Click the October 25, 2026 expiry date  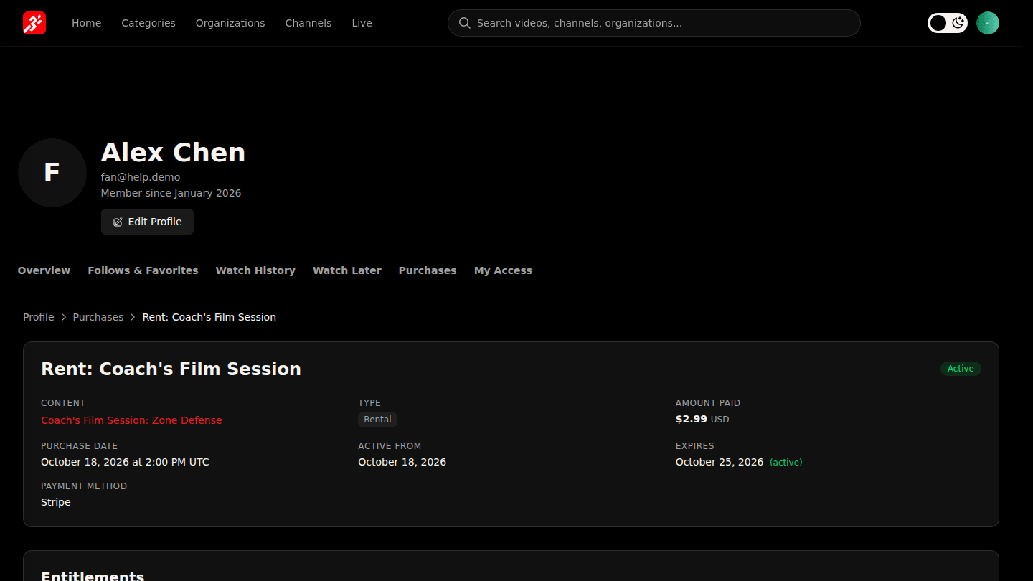click(x=720, y=462)
